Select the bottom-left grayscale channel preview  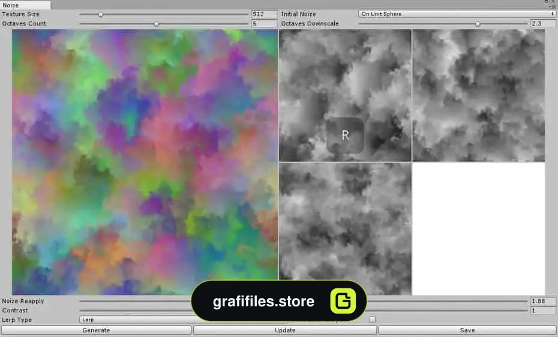tap(345, 229)
